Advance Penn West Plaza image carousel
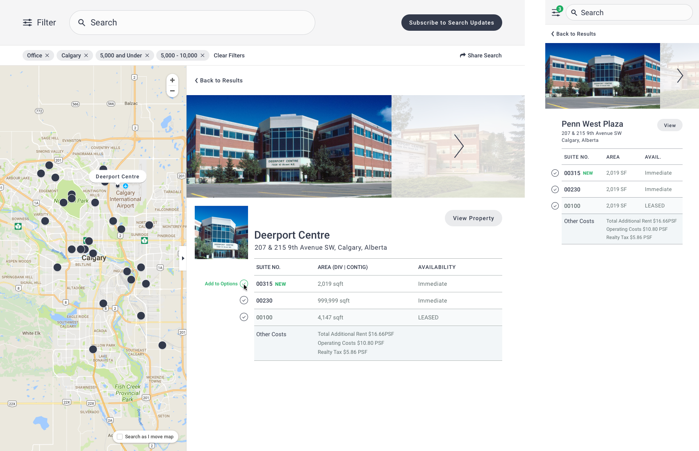This screenshot has height=451, width=699. click(x=680, y=75)
